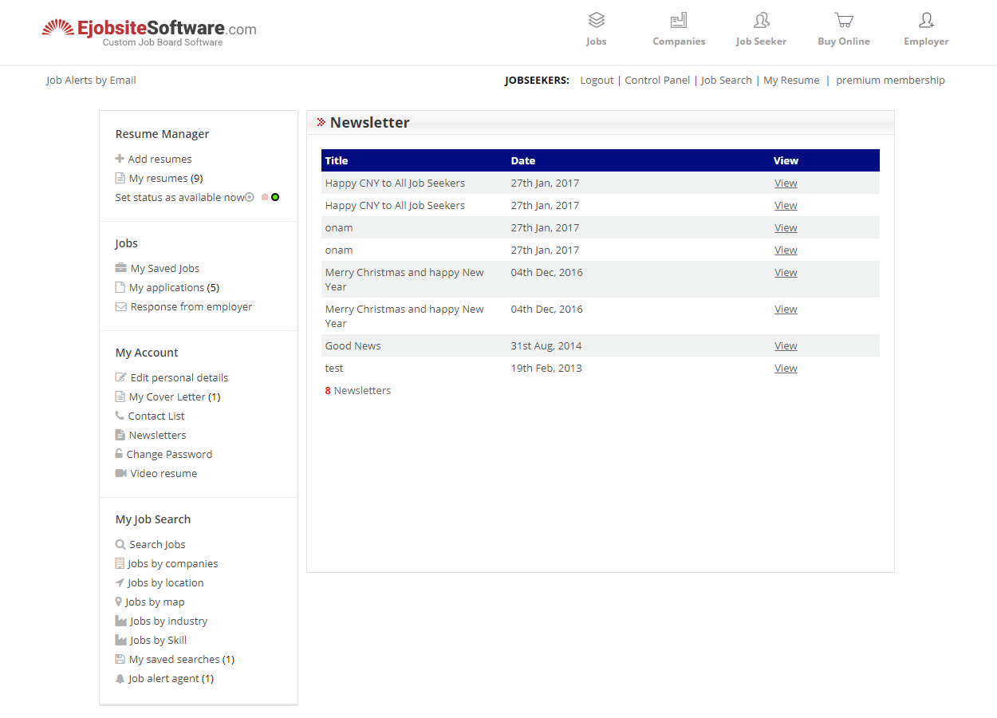Set status with the pink dot
This screenshot has width=997, height=718.
click(265, 197)
